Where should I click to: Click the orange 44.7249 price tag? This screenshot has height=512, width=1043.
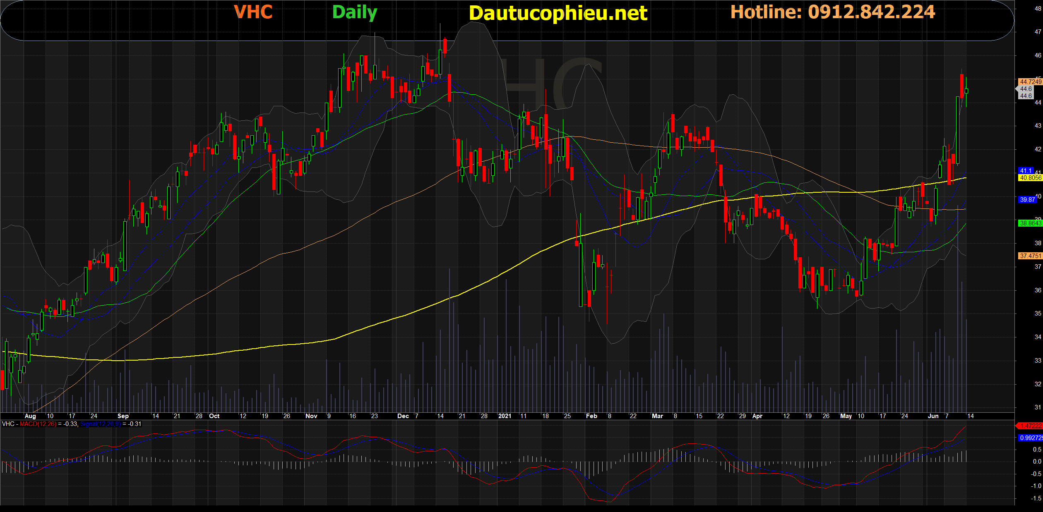pyautogui.click(x=1030, y=82)
